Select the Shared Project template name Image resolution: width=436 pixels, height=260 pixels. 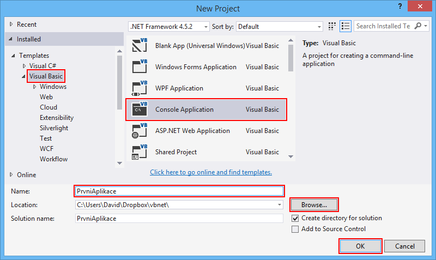click(x=175, y=152)
